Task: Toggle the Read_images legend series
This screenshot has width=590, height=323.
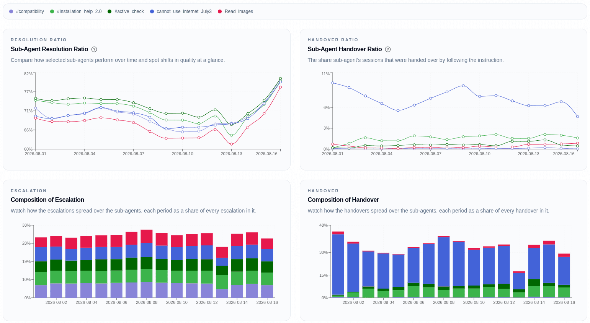Action: pos(235,11)
